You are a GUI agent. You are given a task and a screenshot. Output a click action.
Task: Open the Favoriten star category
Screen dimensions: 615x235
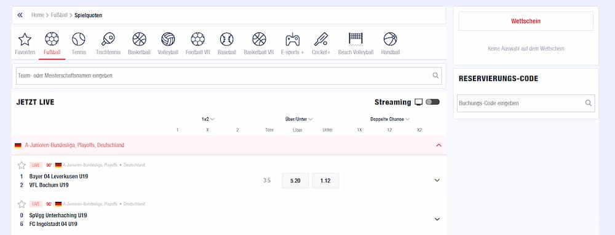click(x=25, y=39)
